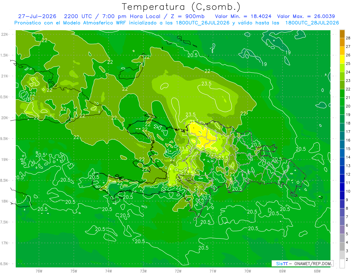
Task: Click the number 24 on the color scale
Action: [348, 72]
